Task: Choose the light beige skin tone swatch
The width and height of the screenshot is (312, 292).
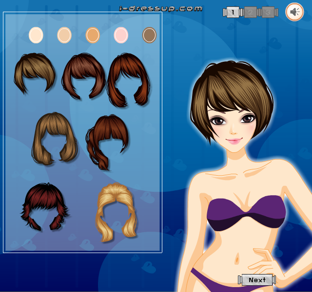Action: 64,35
